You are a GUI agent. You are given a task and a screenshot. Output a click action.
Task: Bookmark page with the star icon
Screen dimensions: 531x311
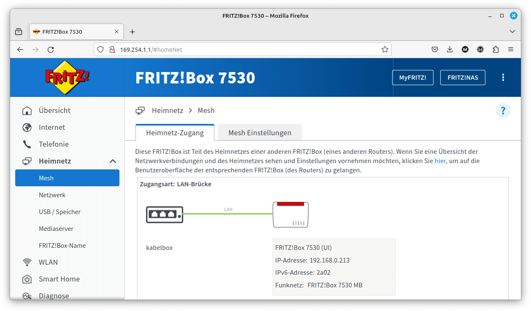coord(385,49)
